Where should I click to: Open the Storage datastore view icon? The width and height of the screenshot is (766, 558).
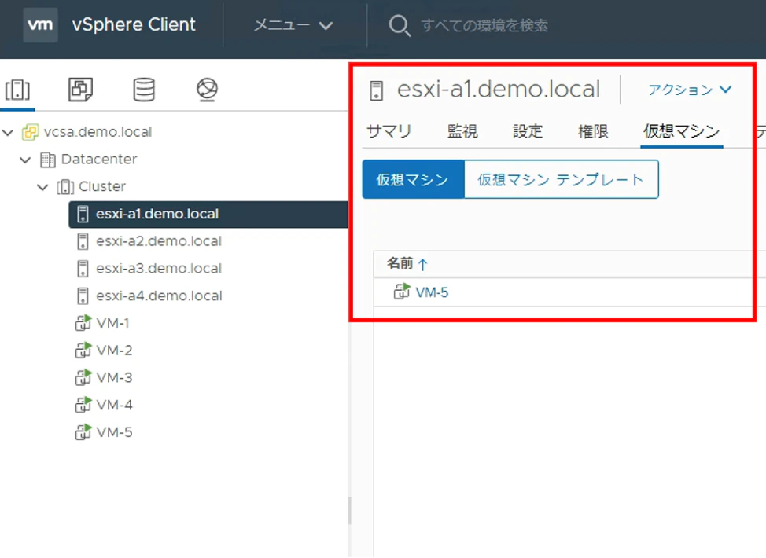point(144,90)
